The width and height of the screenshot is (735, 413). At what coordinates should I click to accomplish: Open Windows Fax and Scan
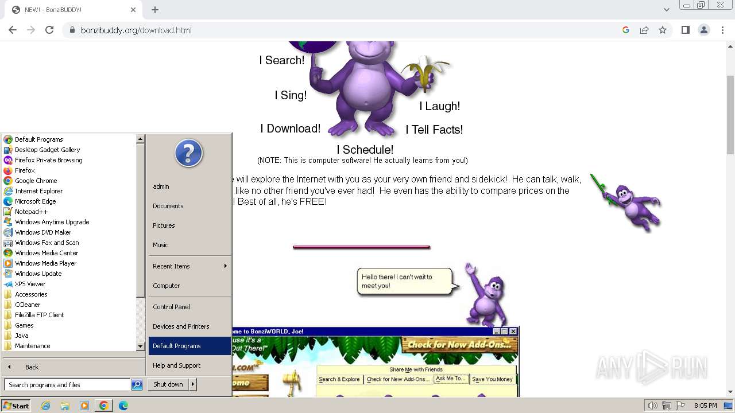[x=47, y=243]
